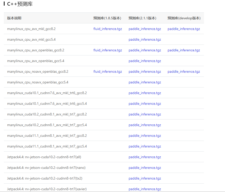
Task: Click the 预测库(1.8.5版本) column header
Action: point(107,18)
